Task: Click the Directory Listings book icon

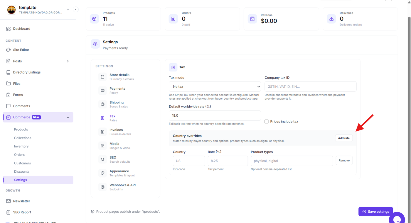Action: tap(8, 72)
